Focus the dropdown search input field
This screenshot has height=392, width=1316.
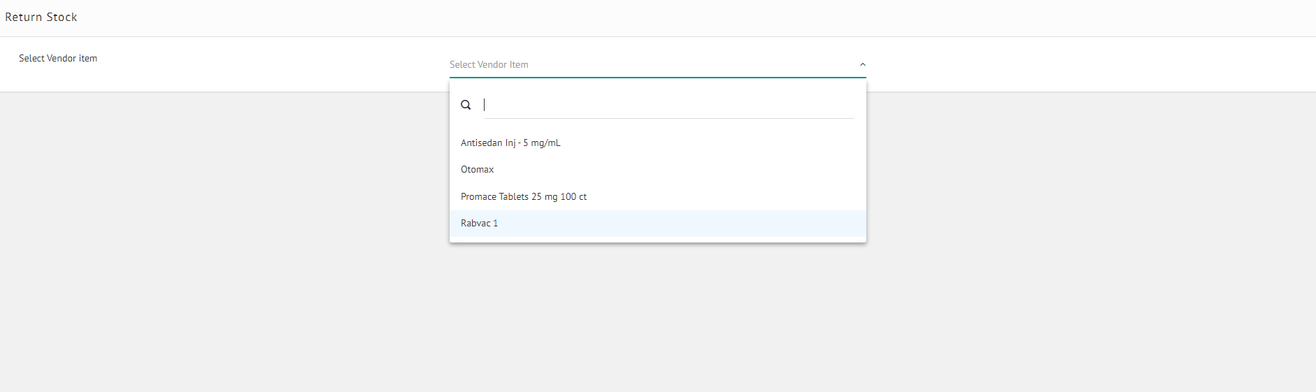pyautogui.click(x=668, y=105)
